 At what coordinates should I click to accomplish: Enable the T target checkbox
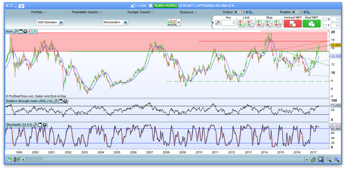[x=325, y=26]
